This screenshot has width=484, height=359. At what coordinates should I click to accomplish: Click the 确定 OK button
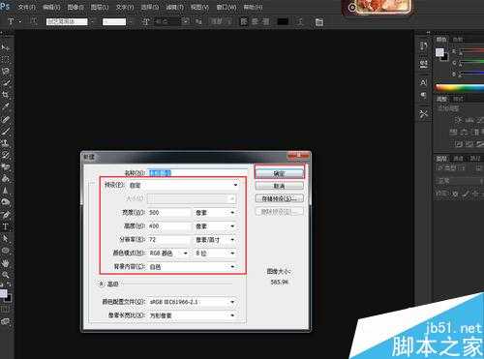tap(279, 173)
